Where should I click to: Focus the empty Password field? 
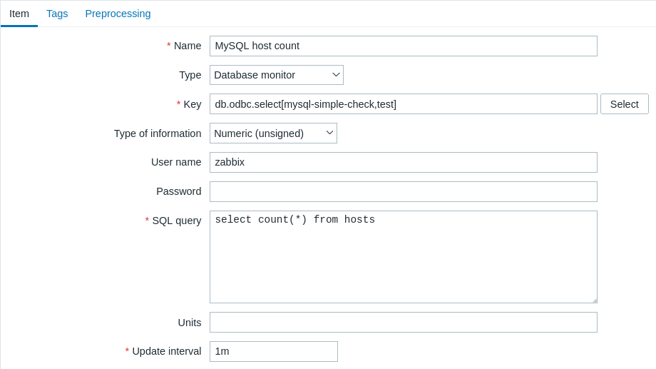pos(403,192)
